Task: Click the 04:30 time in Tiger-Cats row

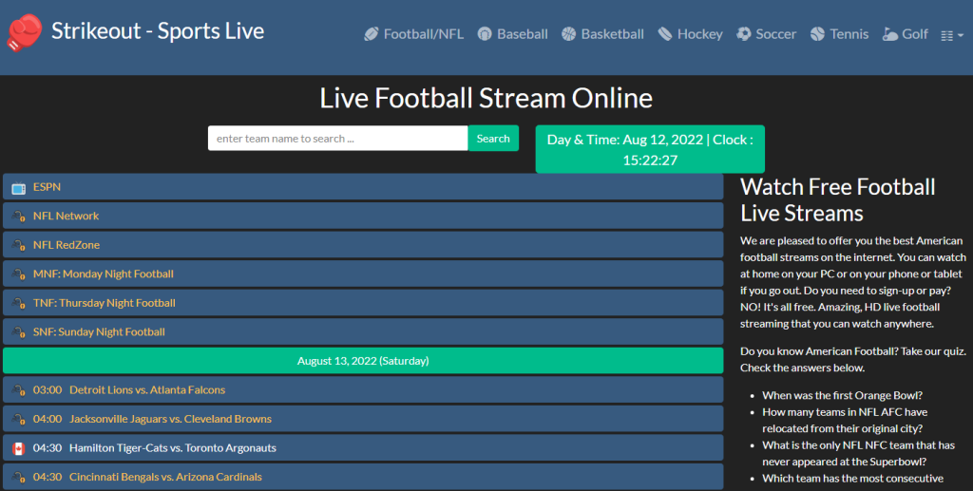Action: [48, 448]
